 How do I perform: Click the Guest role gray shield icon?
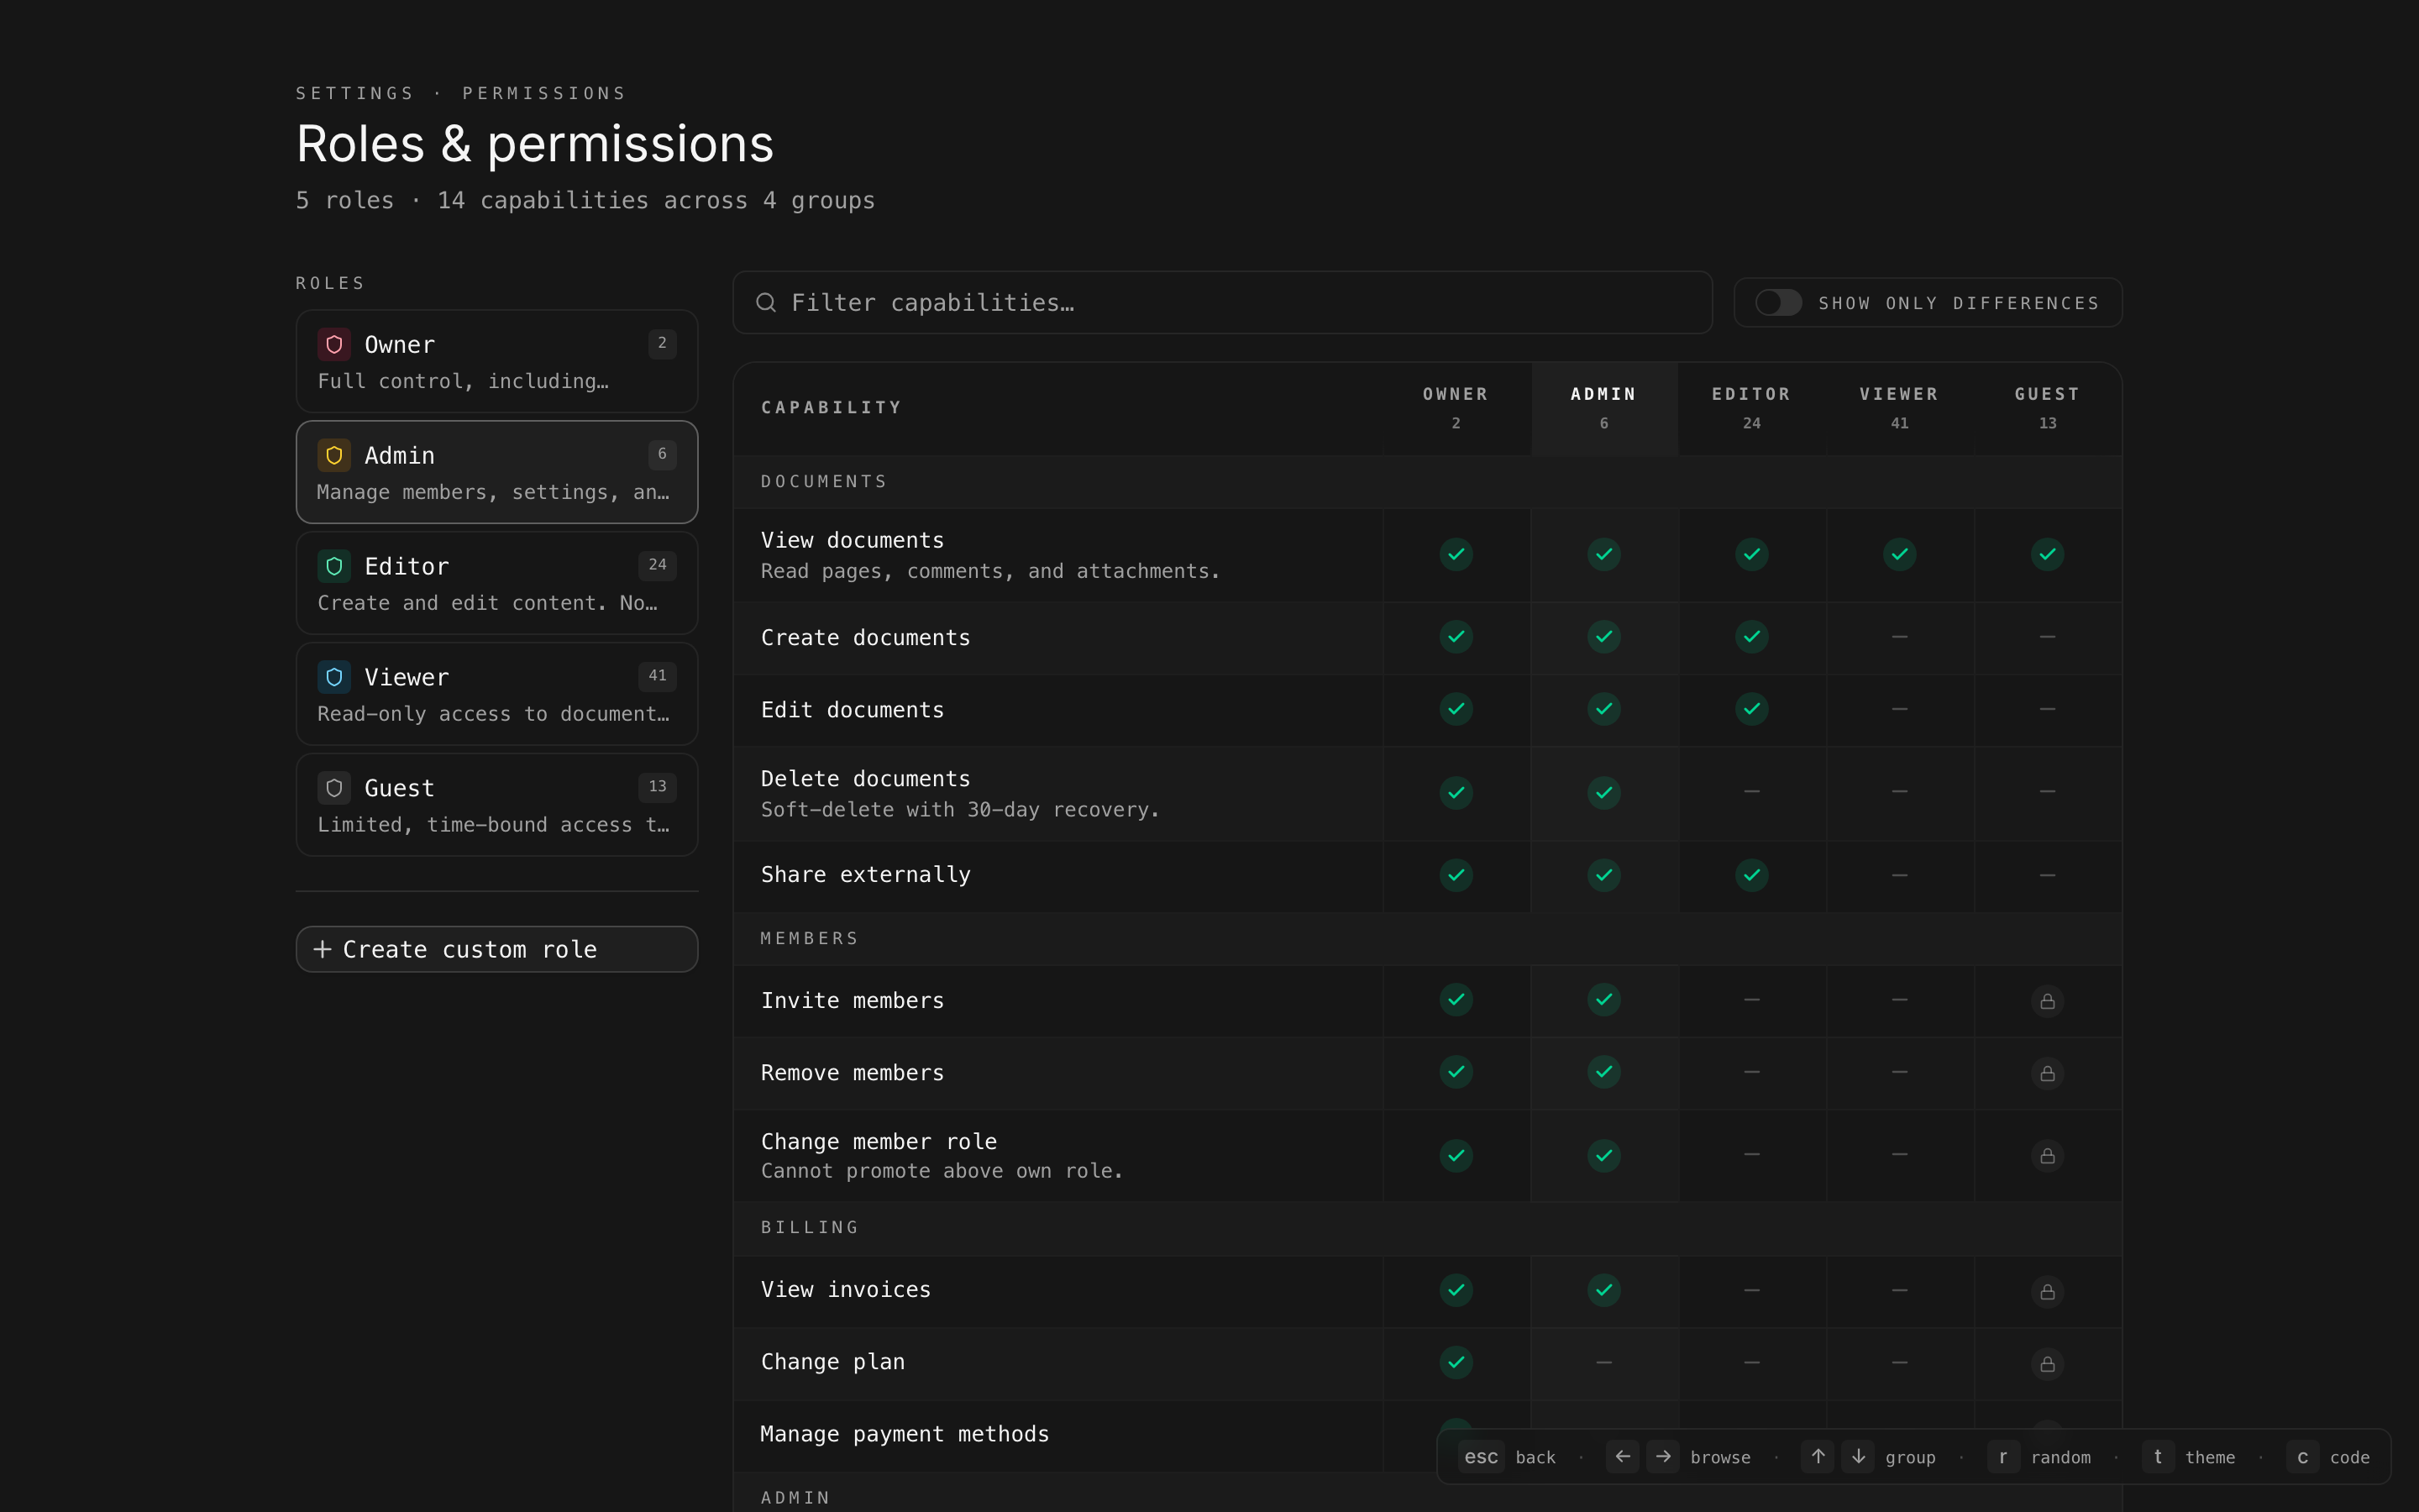(333, 788)
